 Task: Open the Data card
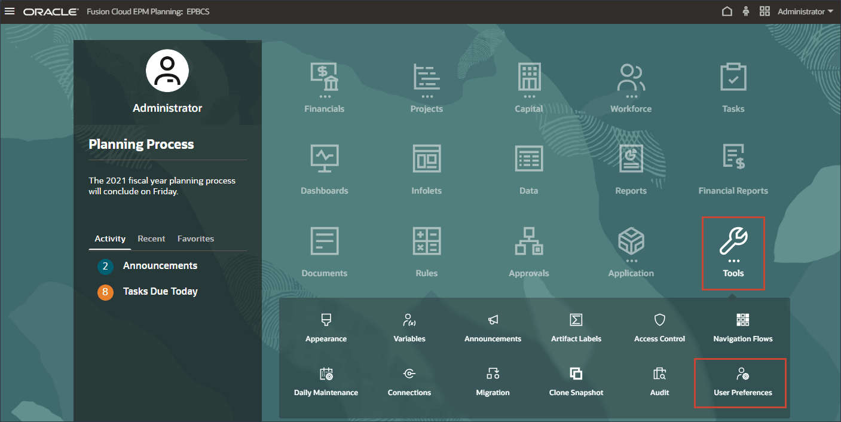click(x=529, y=170)
